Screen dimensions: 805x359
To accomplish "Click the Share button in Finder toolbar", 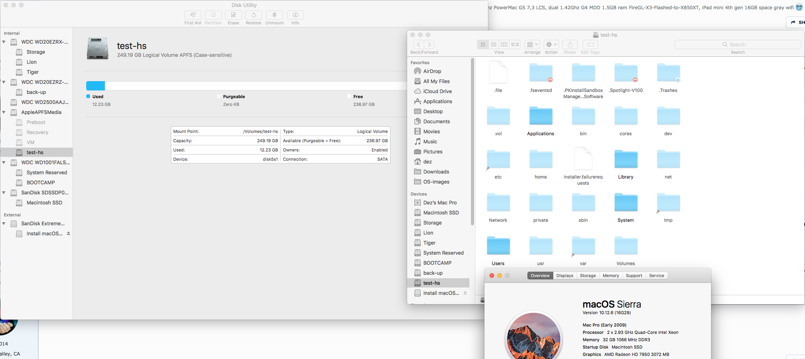I will click(570, 44).
